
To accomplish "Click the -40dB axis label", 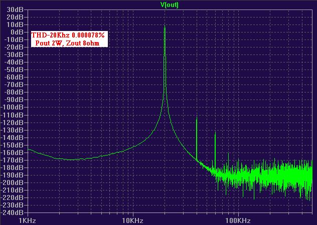I will tap(14, 62).
